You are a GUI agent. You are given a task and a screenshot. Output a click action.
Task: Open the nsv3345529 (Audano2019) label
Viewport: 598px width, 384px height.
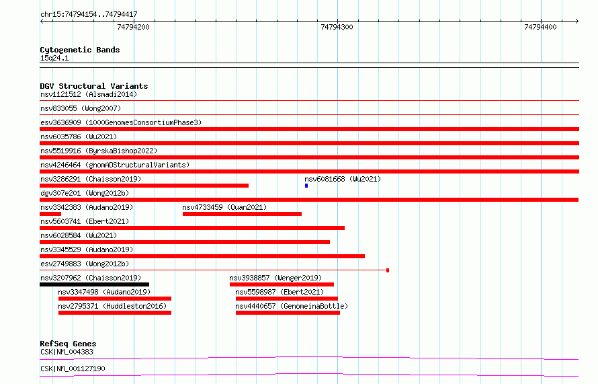87,249
